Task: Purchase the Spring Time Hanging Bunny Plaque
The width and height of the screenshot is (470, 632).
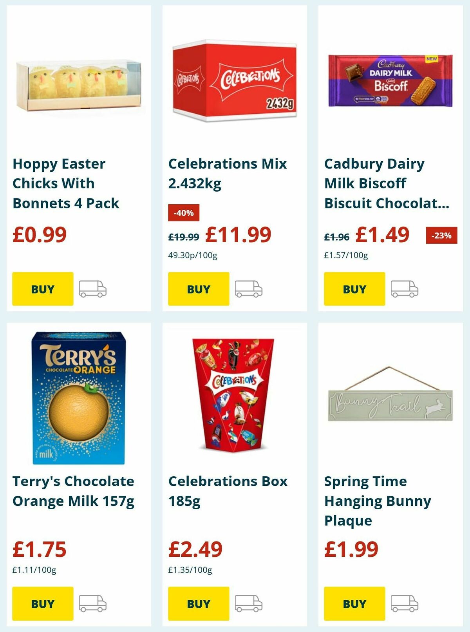Action: (354, 603)
